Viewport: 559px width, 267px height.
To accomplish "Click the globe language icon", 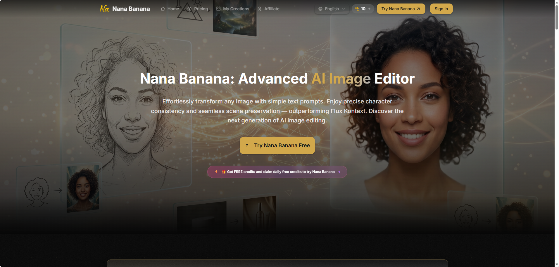I will (320, 9).
